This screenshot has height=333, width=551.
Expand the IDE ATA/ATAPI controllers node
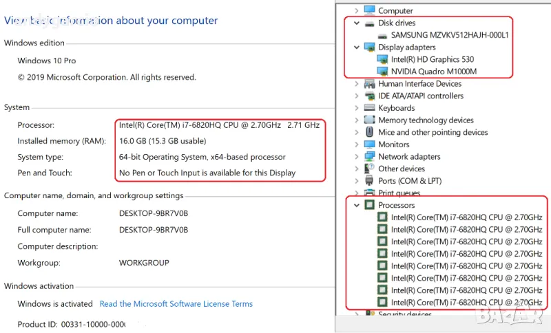coord(356,96)
